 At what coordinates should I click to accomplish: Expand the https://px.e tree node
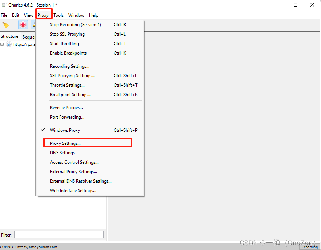pyautogui.click(x=2, y=44)
